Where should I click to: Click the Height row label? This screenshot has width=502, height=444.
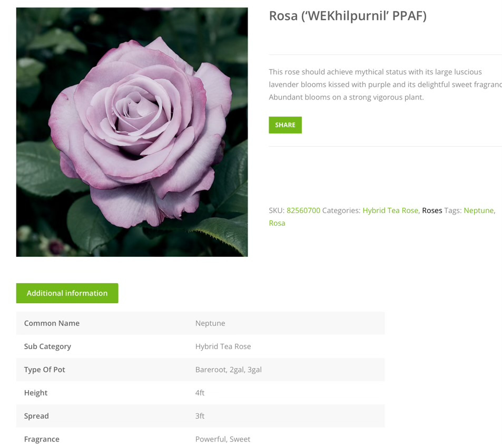click(x=36, y=393)
